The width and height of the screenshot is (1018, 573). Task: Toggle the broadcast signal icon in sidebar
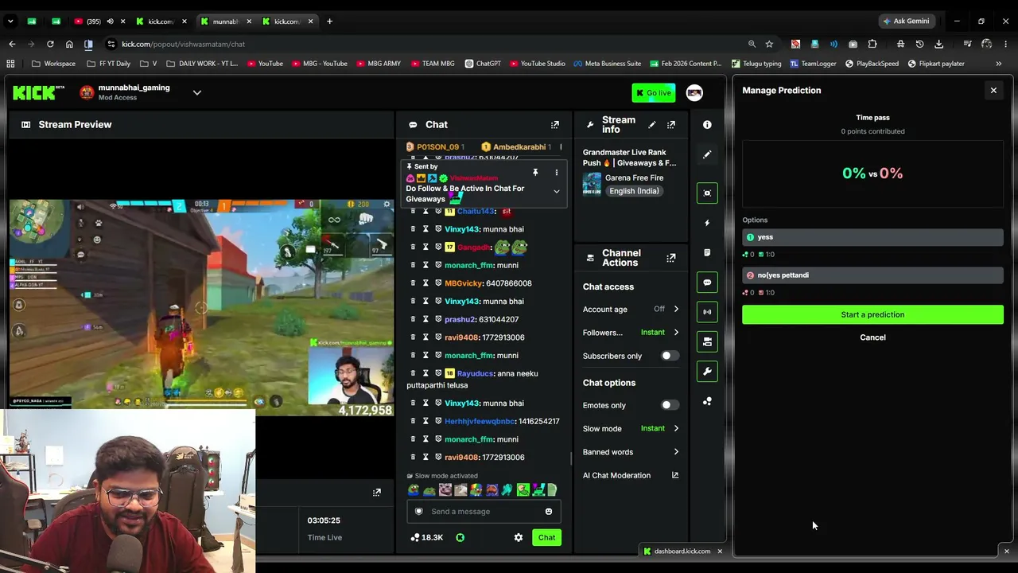point(707,312)
